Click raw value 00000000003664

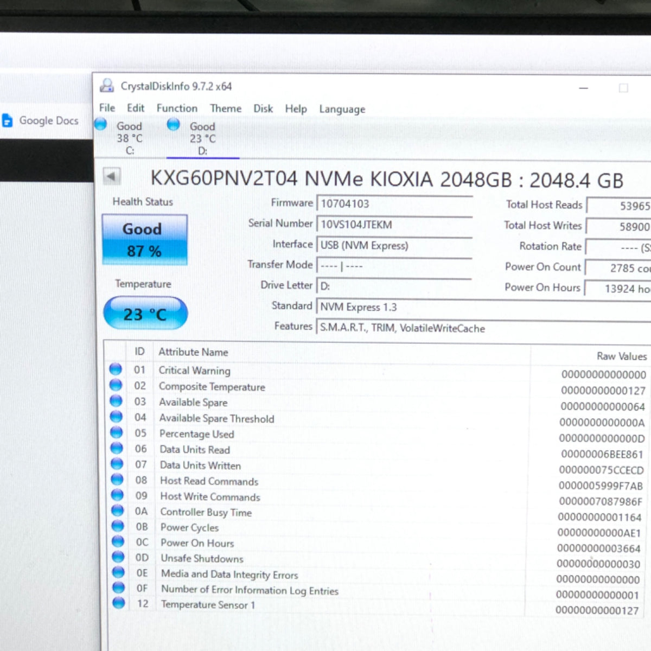598,548
